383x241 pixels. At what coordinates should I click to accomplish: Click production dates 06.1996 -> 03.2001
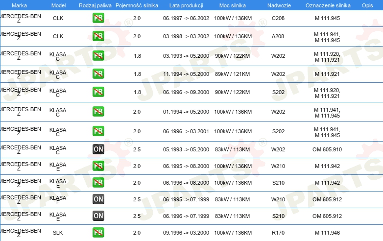[x=186, y=131]
